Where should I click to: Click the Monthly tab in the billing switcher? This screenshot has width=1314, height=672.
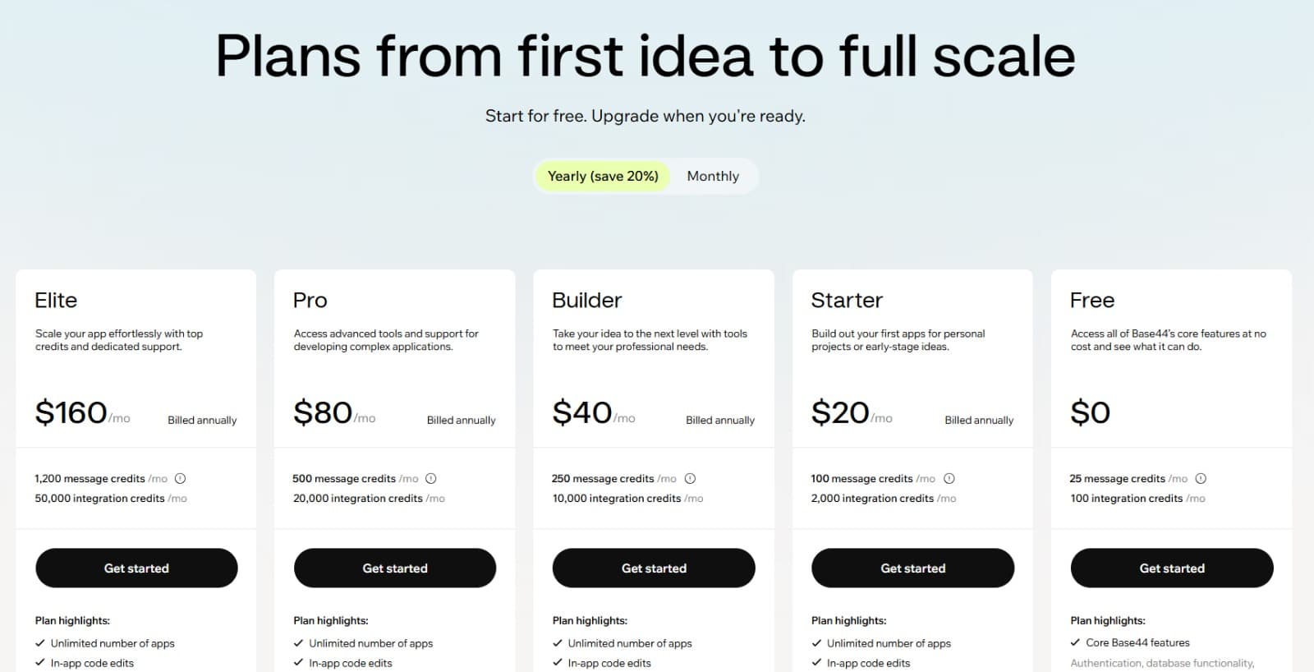click(x=713, y=176)
